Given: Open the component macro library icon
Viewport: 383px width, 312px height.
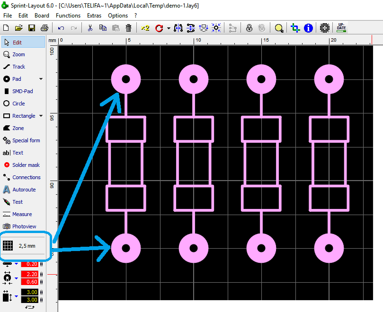Looking at the screenshot, I should coord(325,28).
